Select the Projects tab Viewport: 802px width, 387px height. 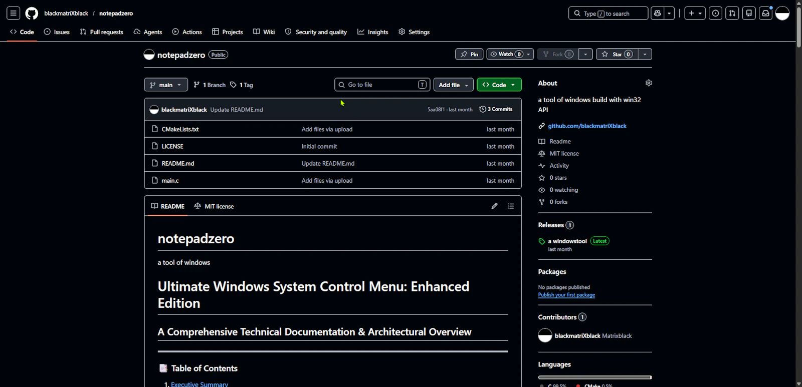[228, 32]
